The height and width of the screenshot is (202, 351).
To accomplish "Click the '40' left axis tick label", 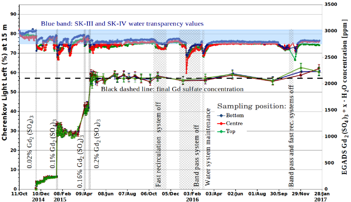I will 14,112.
